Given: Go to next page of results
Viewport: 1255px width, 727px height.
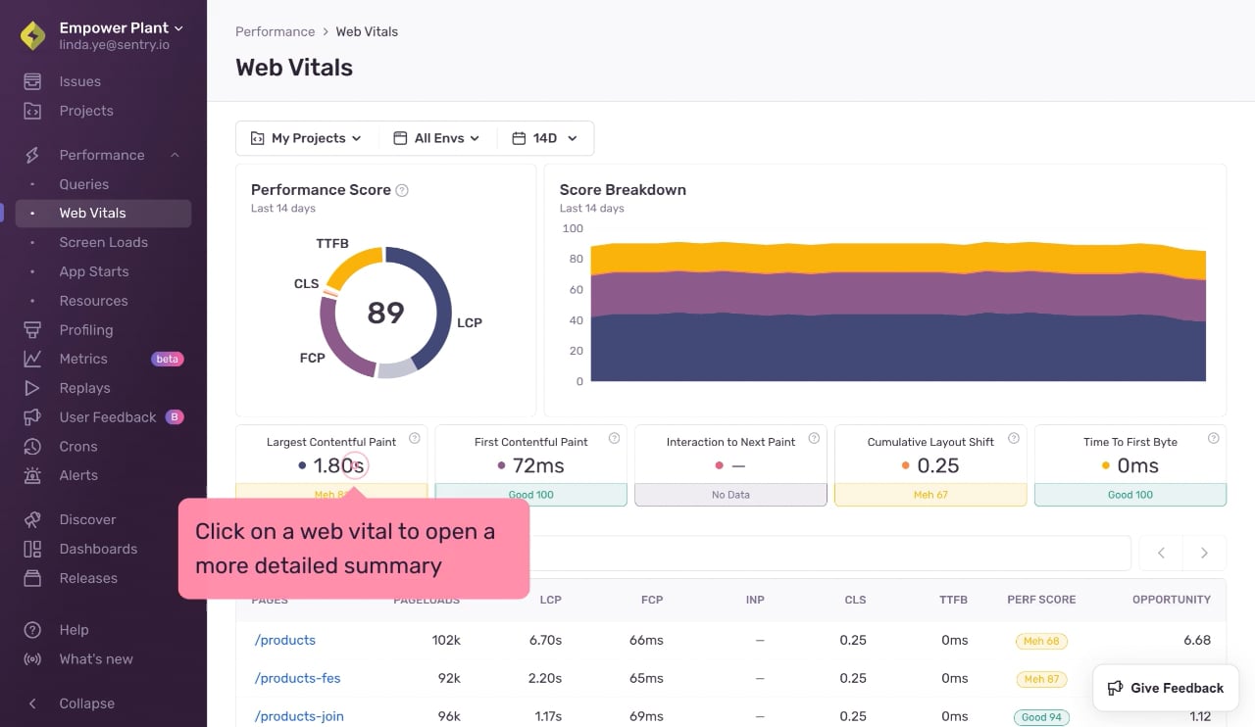Looking at the screenshot, I should click(x=1204, y=553).
